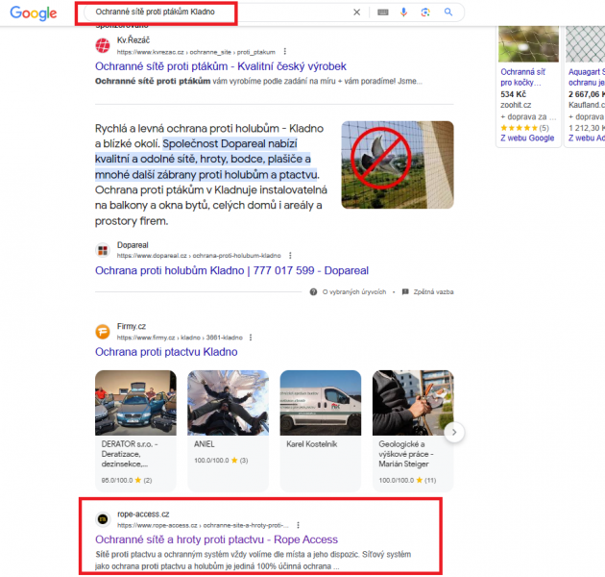
Task: Open sponsored result Ochranné sítě proti ptákům - Kvalitní český výrobek
Action: tap(221, 66)
